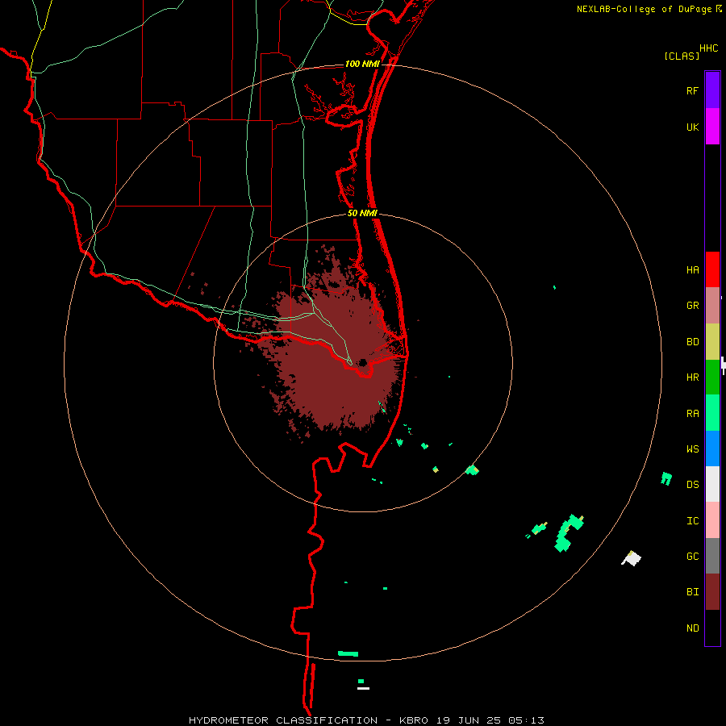Click the GR legend label

coord(692,306)
